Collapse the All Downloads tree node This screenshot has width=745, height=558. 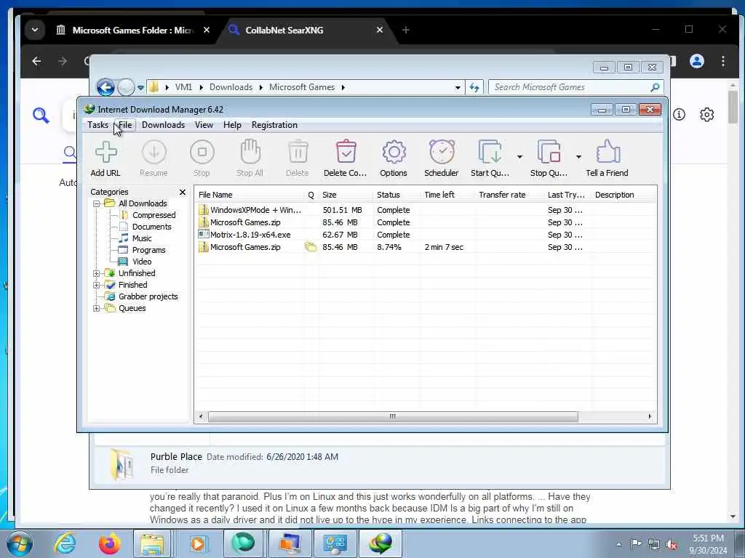(x=97, y=203)
